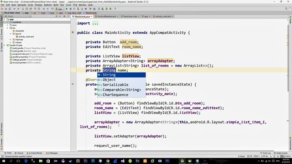Screen dimensions: 292x164
Task: Toggle the Android Model right side tab
Action: pos(290,144)
